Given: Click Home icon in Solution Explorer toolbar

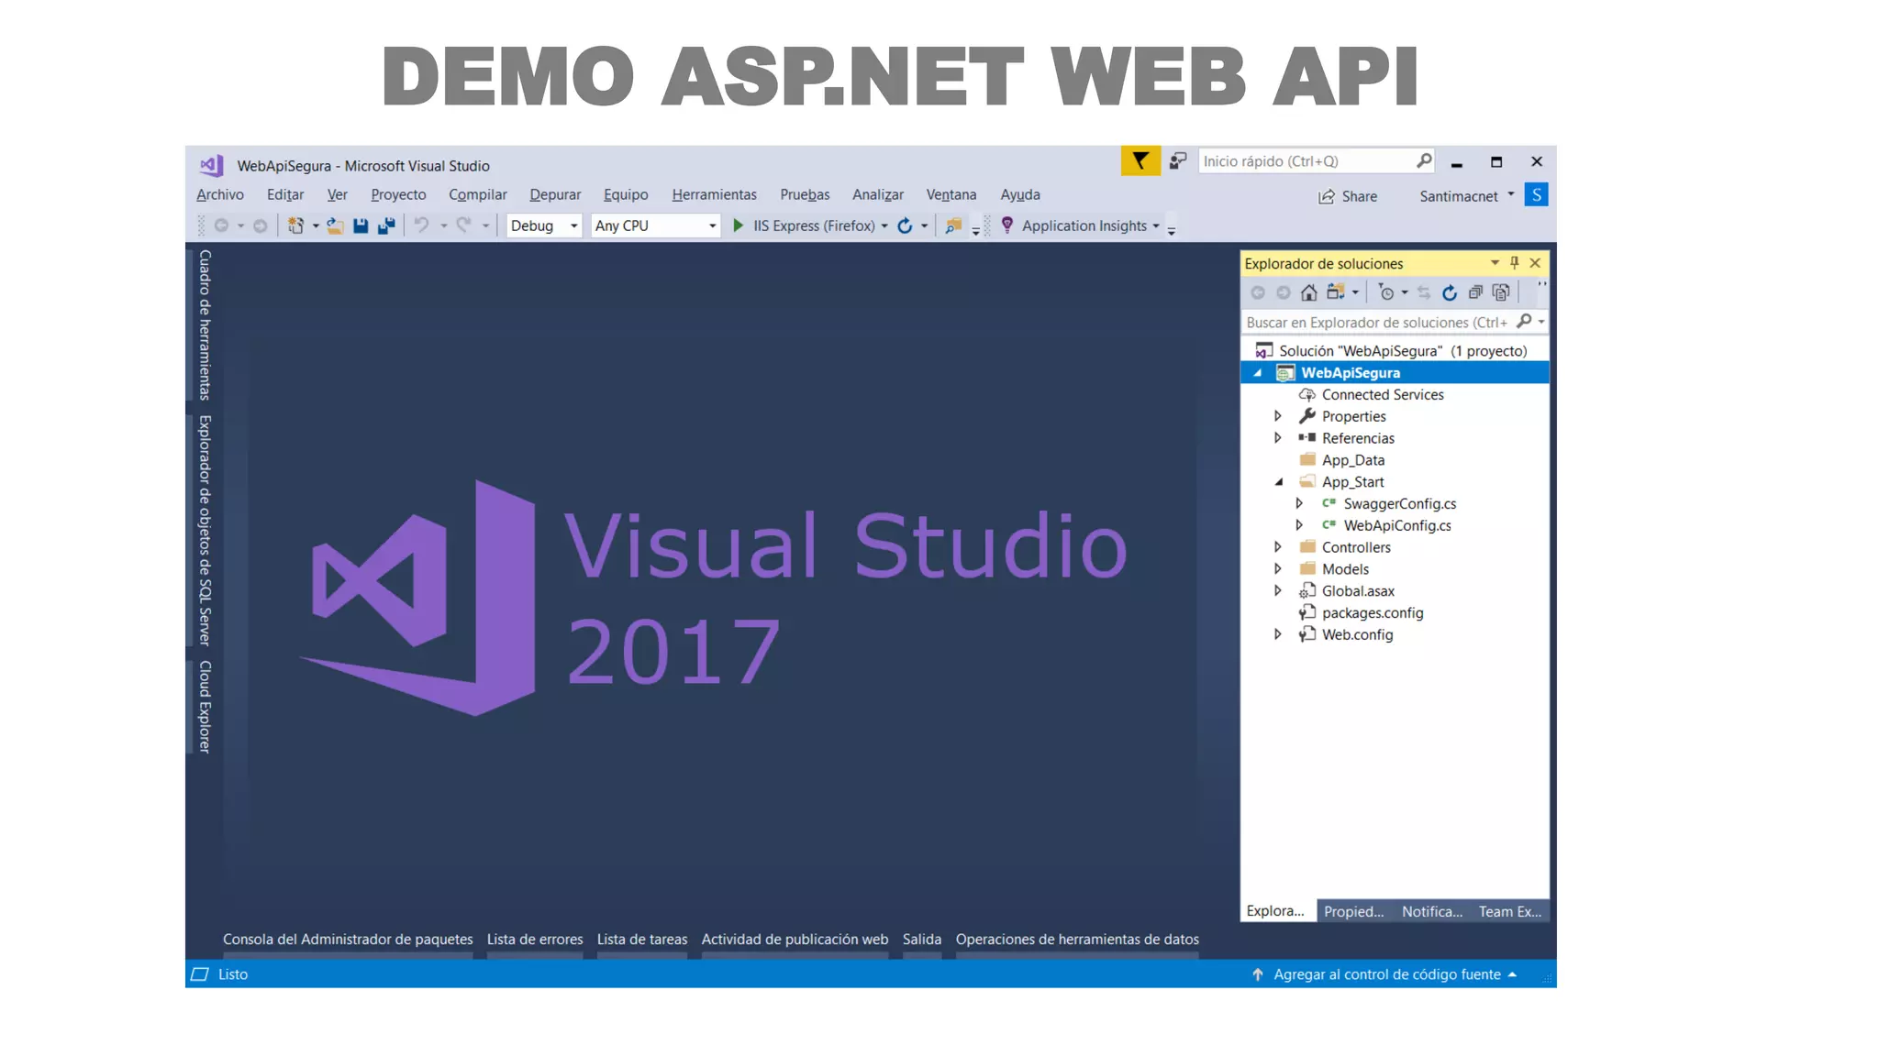Looking at the screenshot, I should click(1309, 292).
